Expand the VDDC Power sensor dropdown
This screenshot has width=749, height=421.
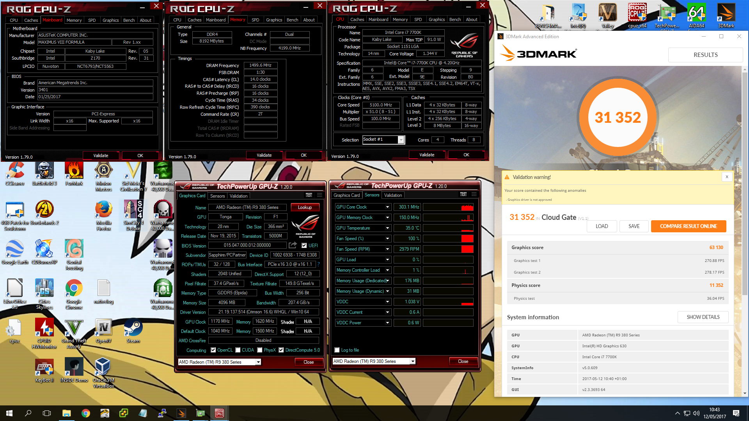[x=387, y=323]
